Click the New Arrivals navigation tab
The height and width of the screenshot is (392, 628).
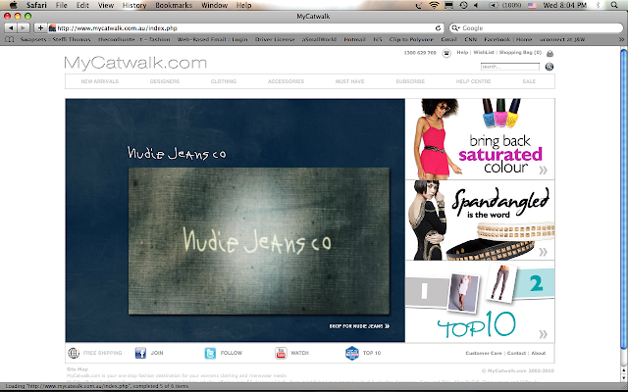(100, 81)
